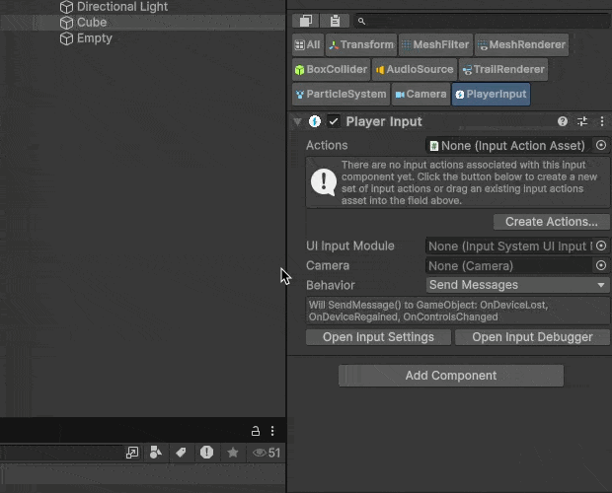Click the copy components icon button
This screenshot has height=493, width=612.
[306, 21]
